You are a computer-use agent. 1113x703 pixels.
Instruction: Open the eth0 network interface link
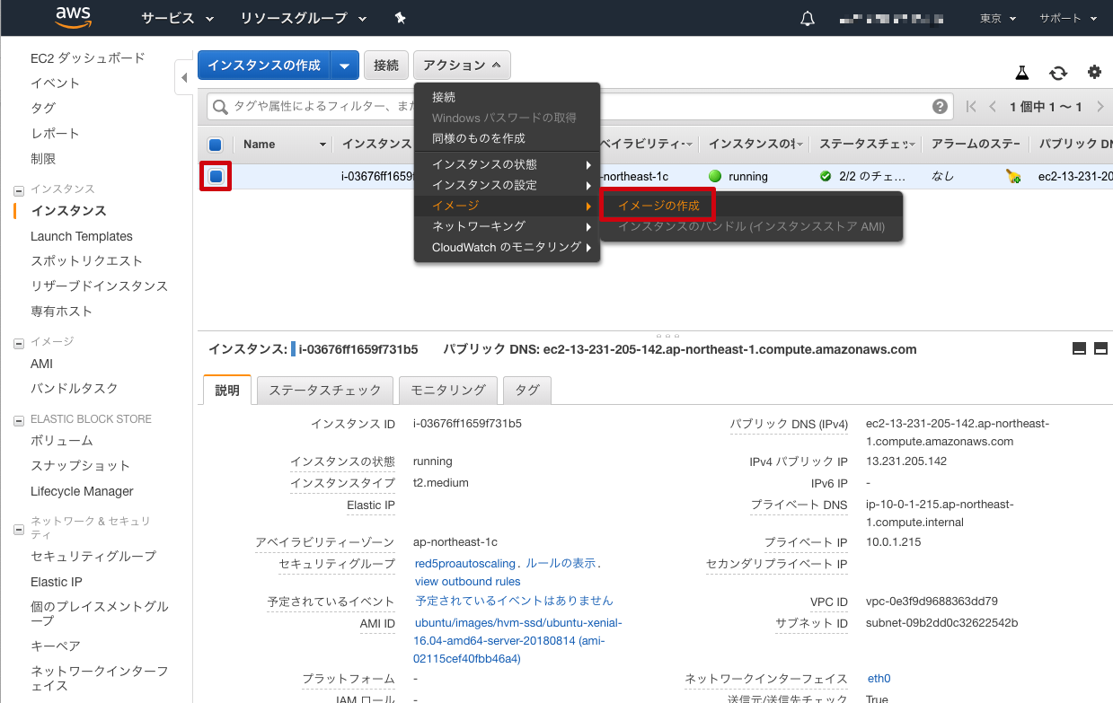click(x=879, y=679)
